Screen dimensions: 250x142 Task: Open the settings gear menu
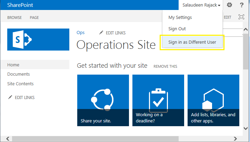point(229,5)
